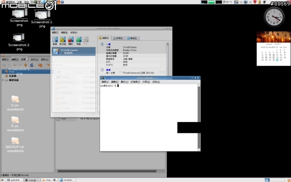Select the BACKUP on woodstock network folder
The height and width of the screenshot is (182, 291).
click(15, 145)
